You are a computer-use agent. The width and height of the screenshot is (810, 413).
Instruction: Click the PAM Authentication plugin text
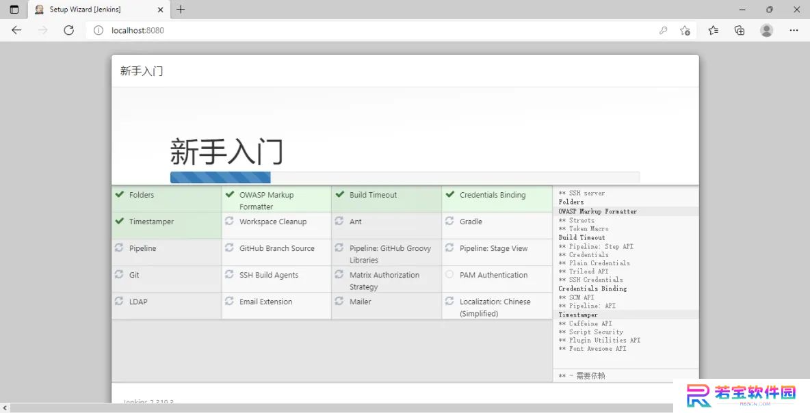pyautogui.click(x=493, y=275)
